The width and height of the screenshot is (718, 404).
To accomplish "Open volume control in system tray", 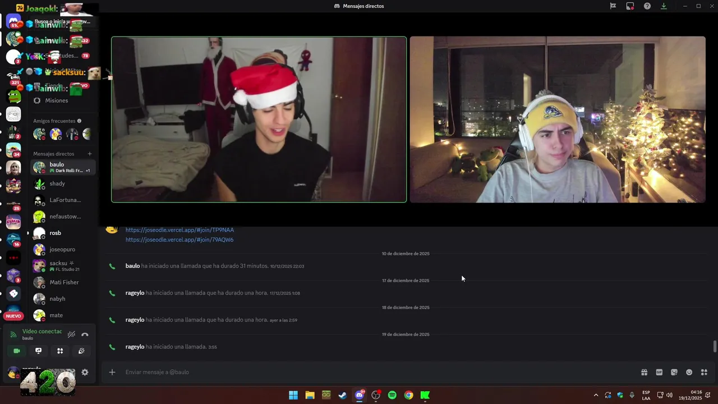I will [669, 395].
